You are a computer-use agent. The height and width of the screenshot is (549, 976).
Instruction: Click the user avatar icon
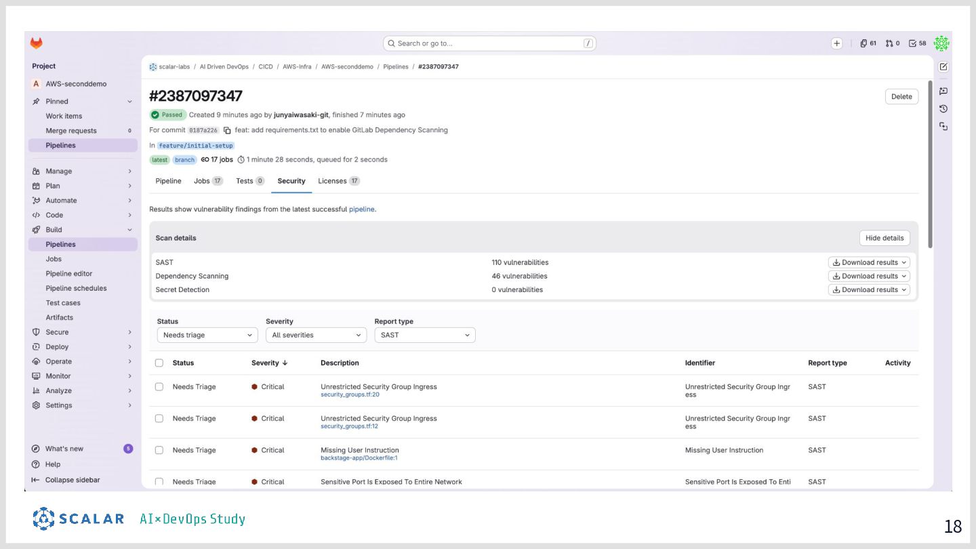[941, 43]
